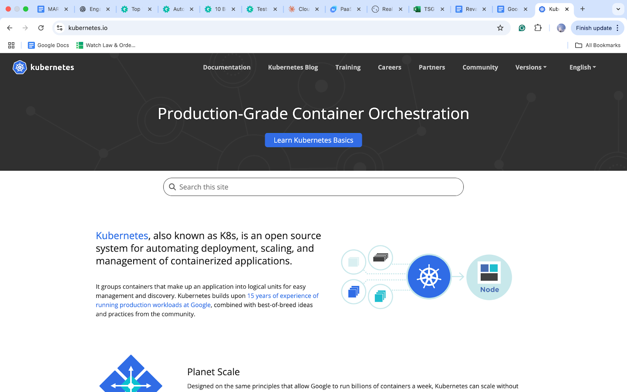
Task: Open the Chrome profile avatar
Action: tap(561, 28)
